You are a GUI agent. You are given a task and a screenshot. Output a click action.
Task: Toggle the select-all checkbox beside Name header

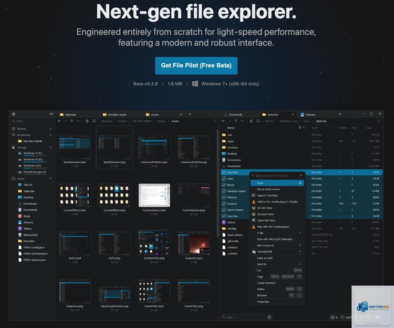pyautogui.click(x=224, y=128)
